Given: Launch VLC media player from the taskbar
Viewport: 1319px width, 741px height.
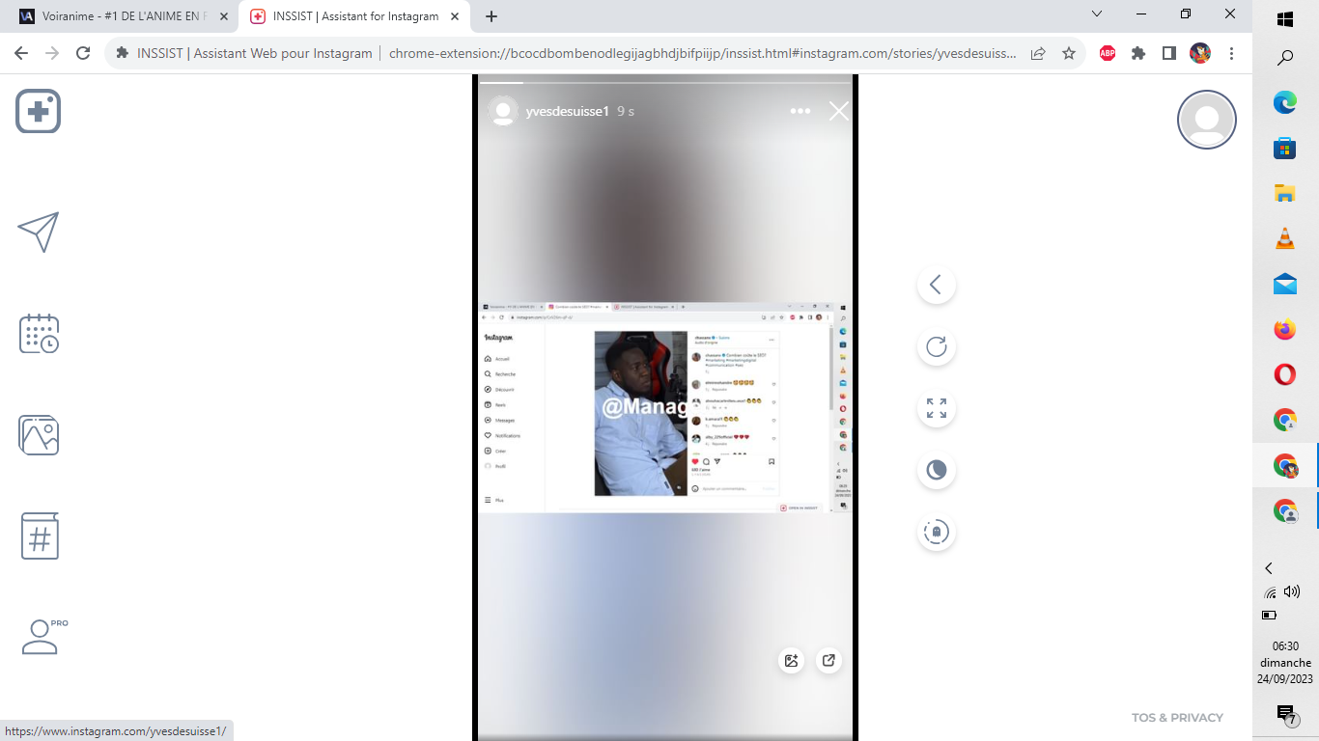Looking at the screenshot, I should click(x=1284, y=238).
